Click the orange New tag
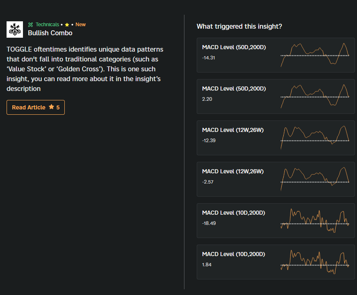Screen dimensions: 357x295 (x=81, y=25)
